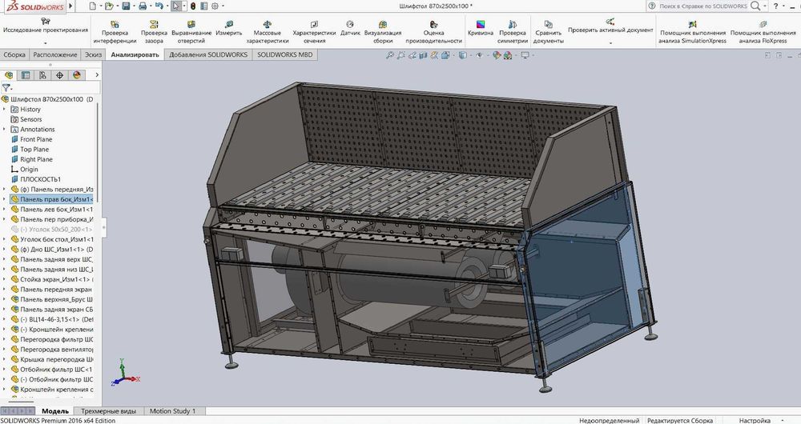The width and height of the screenshot is (801, 424).
Task: Expand Панель лев бок_Изм1 component
Action: click(x=5, y=210)
